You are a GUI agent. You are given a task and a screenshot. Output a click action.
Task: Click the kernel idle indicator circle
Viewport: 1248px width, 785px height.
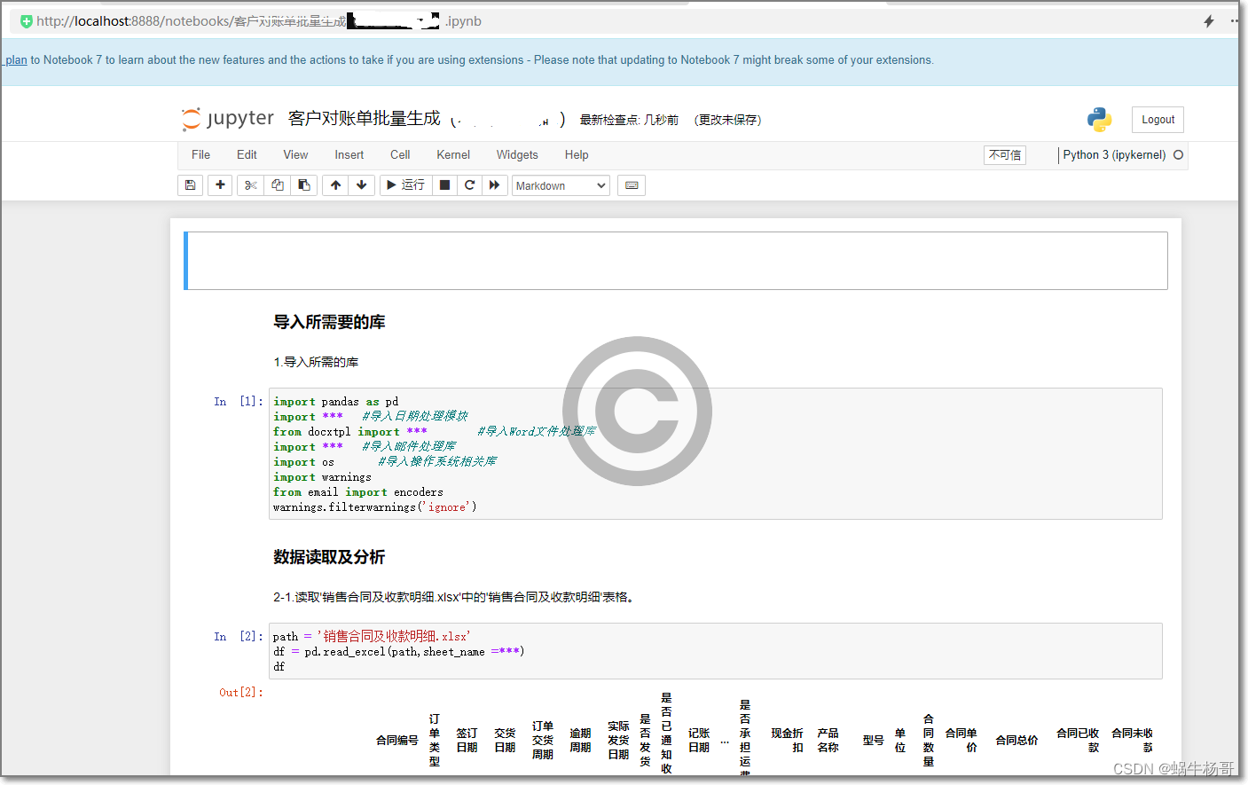coord(1178,155)
